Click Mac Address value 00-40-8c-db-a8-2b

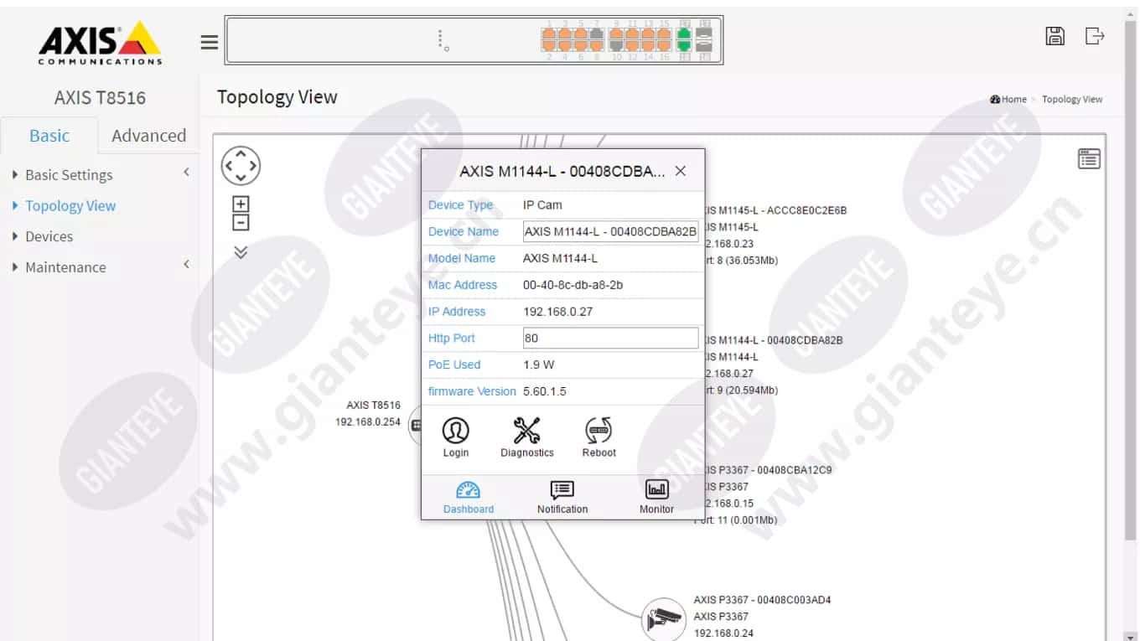click(x=573, y=285)
